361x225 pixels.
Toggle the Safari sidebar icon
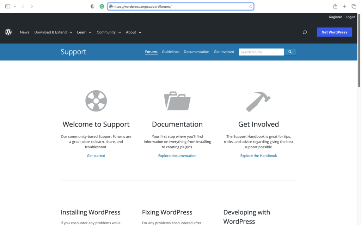(8, 6)
